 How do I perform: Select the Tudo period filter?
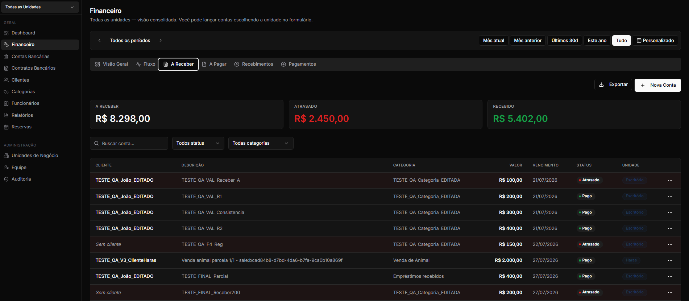(x=622, y=40)
